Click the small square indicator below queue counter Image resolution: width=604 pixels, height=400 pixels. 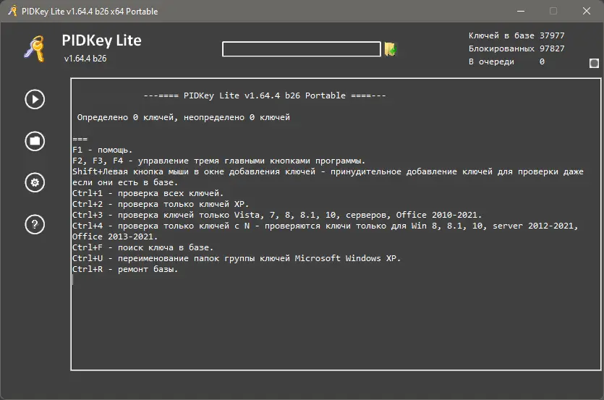(594, 63)
